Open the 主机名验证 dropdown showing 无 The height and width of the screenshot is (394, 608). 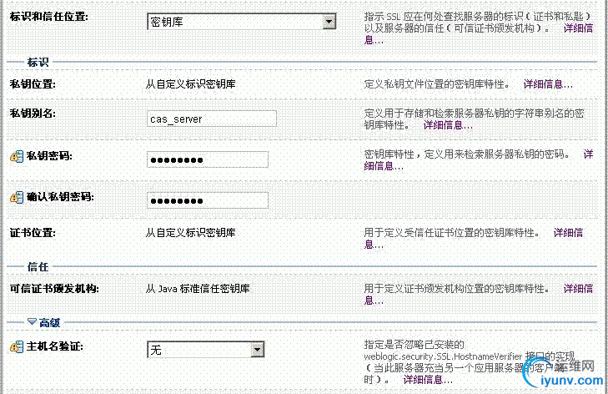[x=257, y=350]
